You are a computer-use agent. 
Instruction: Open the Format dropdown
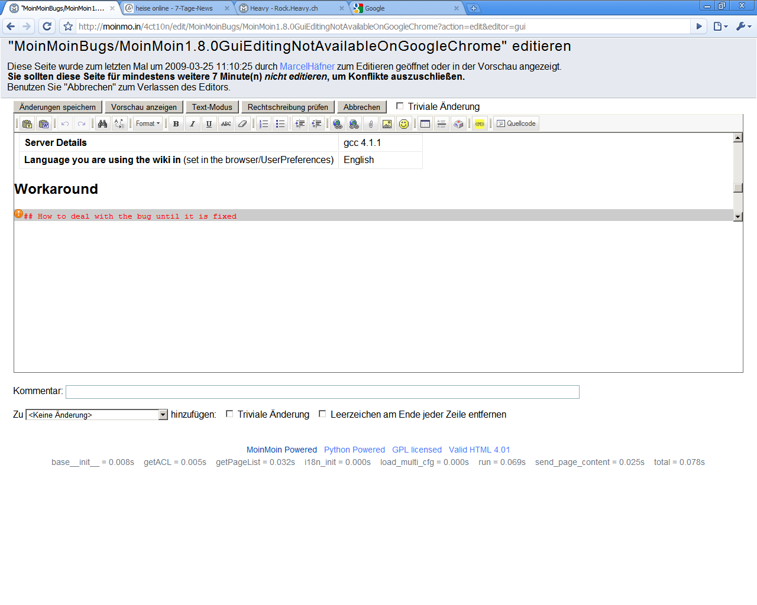coord(148,123)
